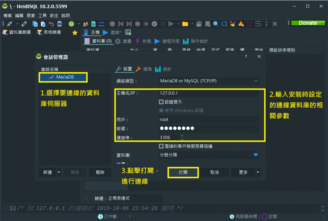Click the print icon in toolbar

pos(60,24)
